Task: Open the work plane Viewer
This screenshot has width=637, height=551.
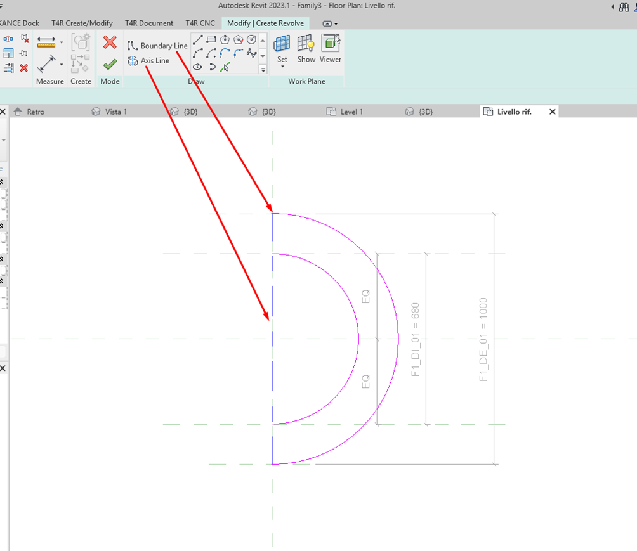Action: pos(331,42)
